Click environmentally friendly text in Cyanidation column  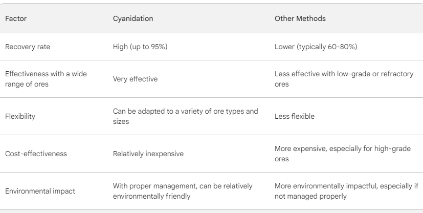click(x=151, y=196)
